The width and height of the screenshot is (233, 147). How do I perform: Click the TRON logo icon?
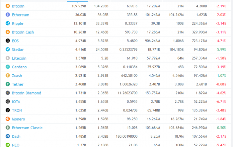(x=8, y=110)
